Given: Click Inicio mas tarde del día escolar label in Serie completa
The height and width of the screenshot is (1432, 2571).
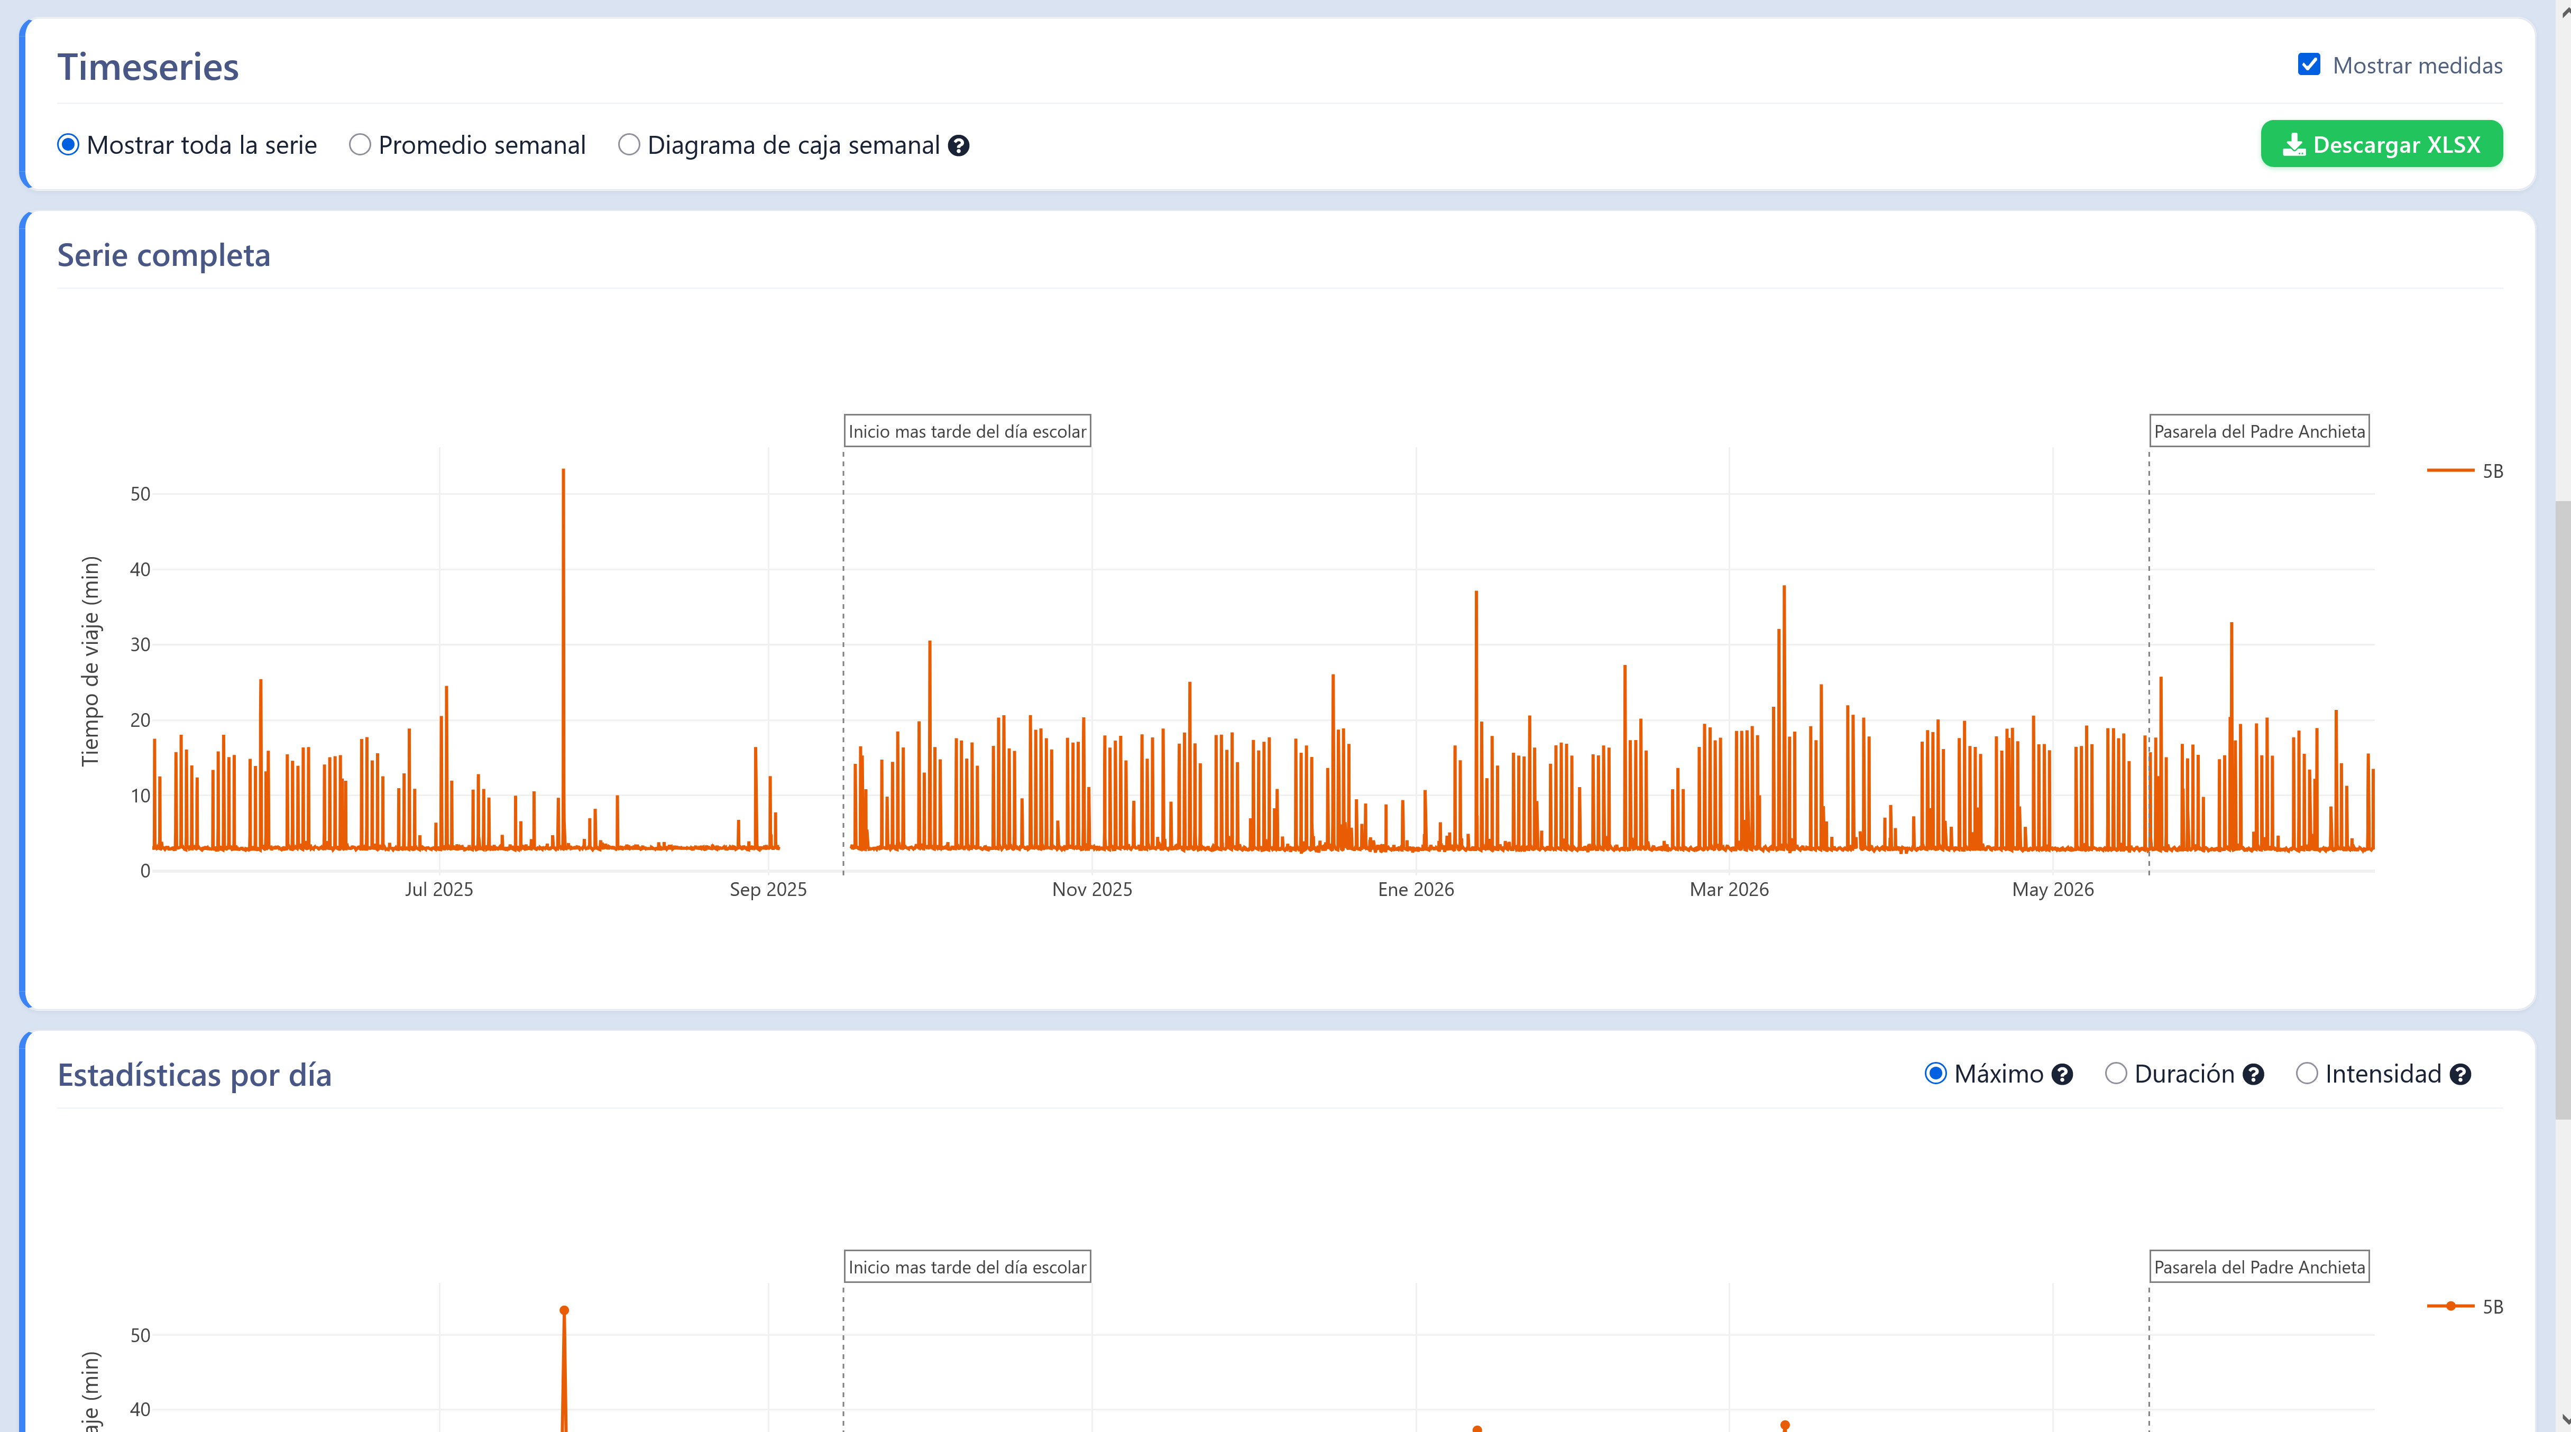Looking at the screenshot, I should pos(967,431).
